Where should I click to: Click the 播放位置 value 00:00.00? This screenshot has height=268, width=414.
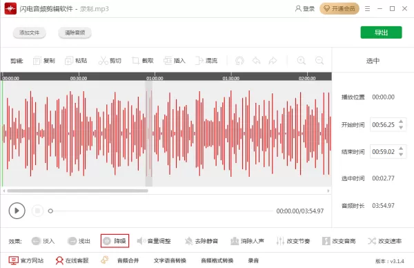click(384, 97)
